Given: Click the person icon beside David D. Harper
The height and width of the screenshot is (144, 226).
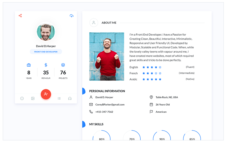Looking at the screenshot, I should pos(91,97).
